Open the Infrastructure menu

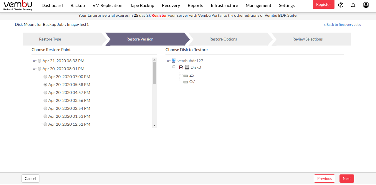pos(224,5)
